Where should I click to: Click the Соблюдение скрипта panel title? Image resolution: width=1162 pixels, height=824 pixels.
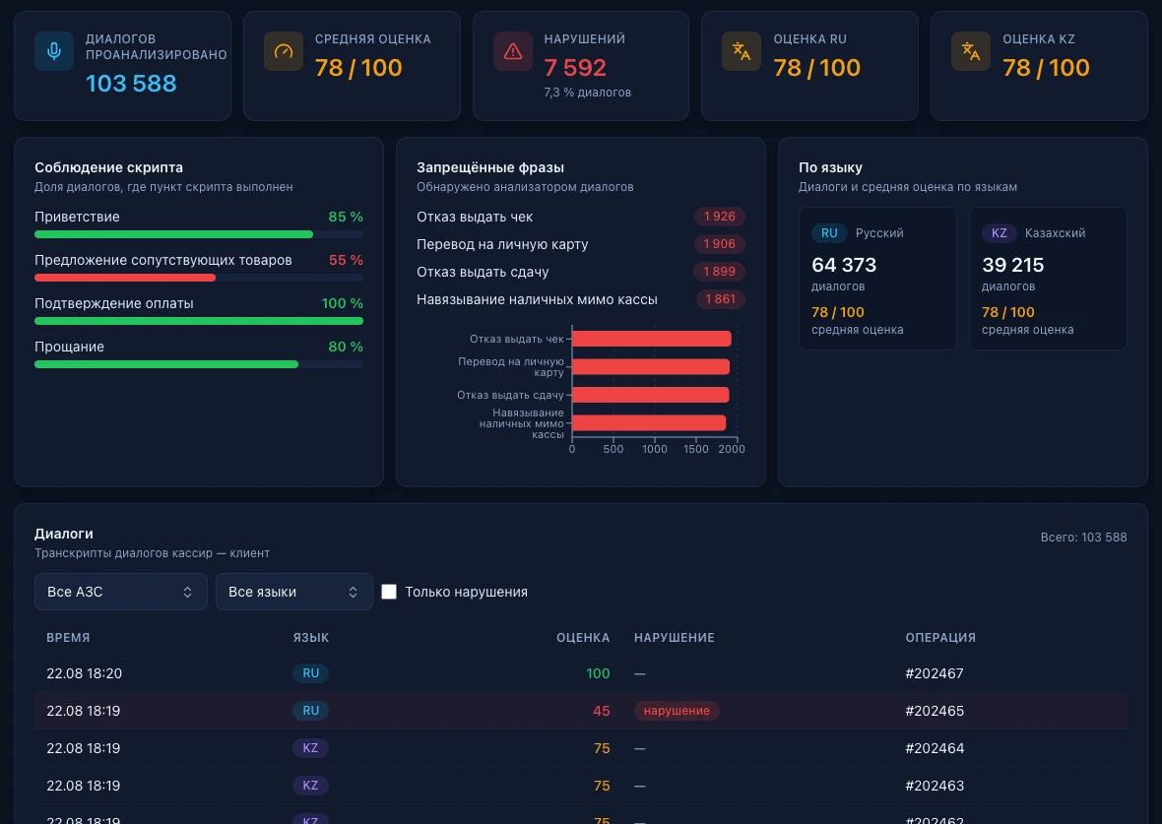click(109, 167)
